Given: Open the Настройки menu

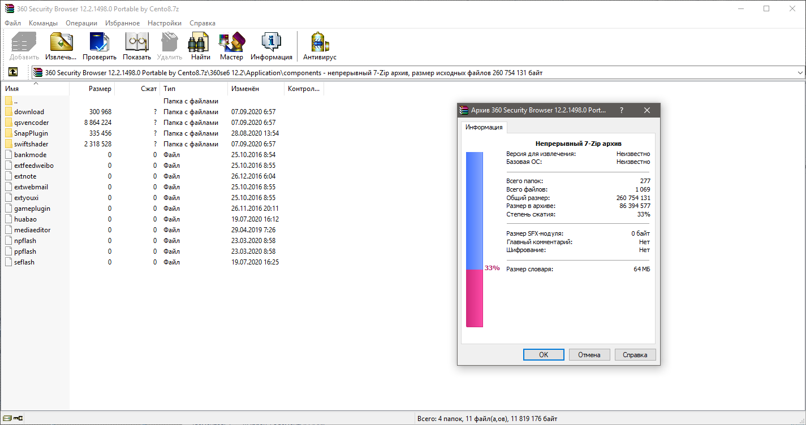Looking at the screenshot, I should [x=165, y=23].
